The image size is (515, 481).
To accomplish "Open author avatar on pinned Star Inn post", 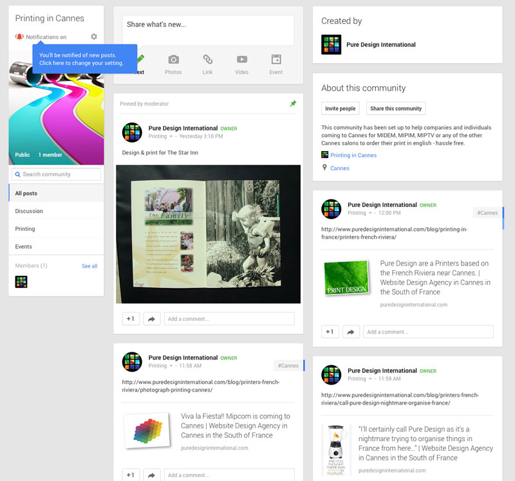I will pyautogui.click(x=132, y=132).
